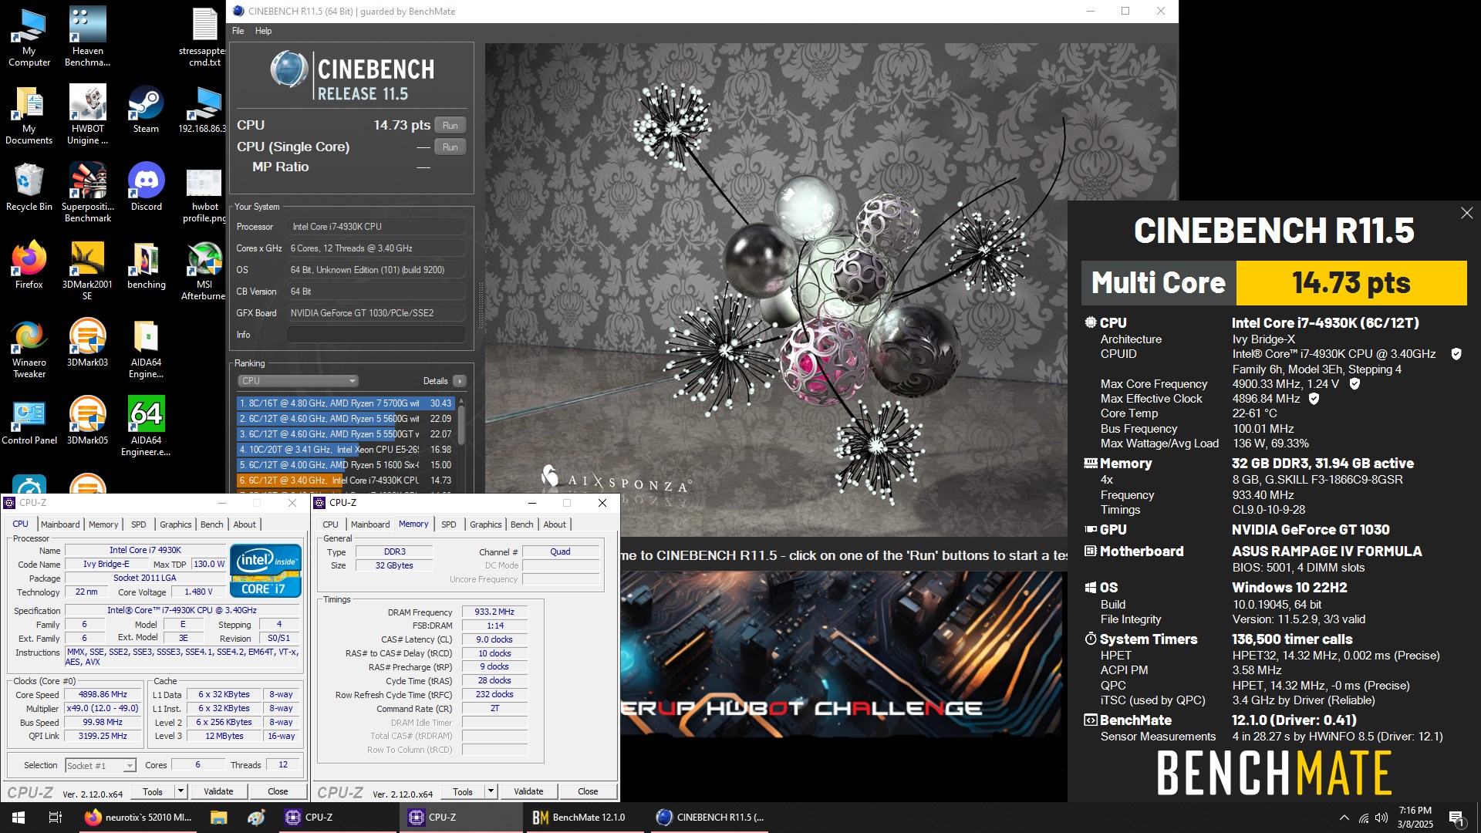1481x833 pixels.
Task: Click the ranking list scrollbar
Action: [x=461, y=426]
